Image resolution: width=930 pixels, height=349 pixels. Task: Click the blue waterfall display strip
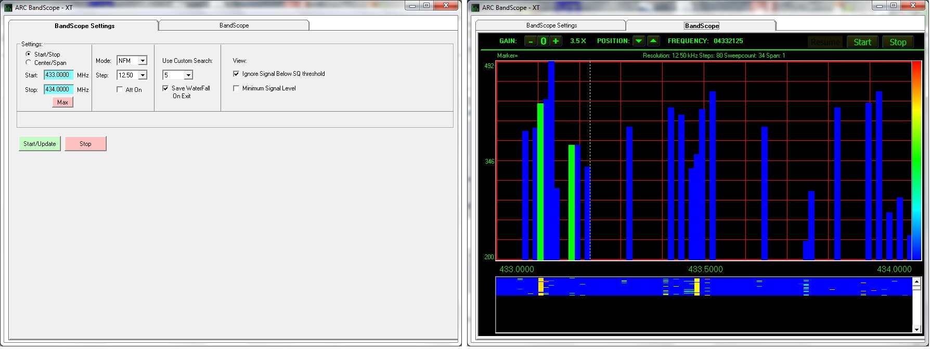click(x=704, y=287)
